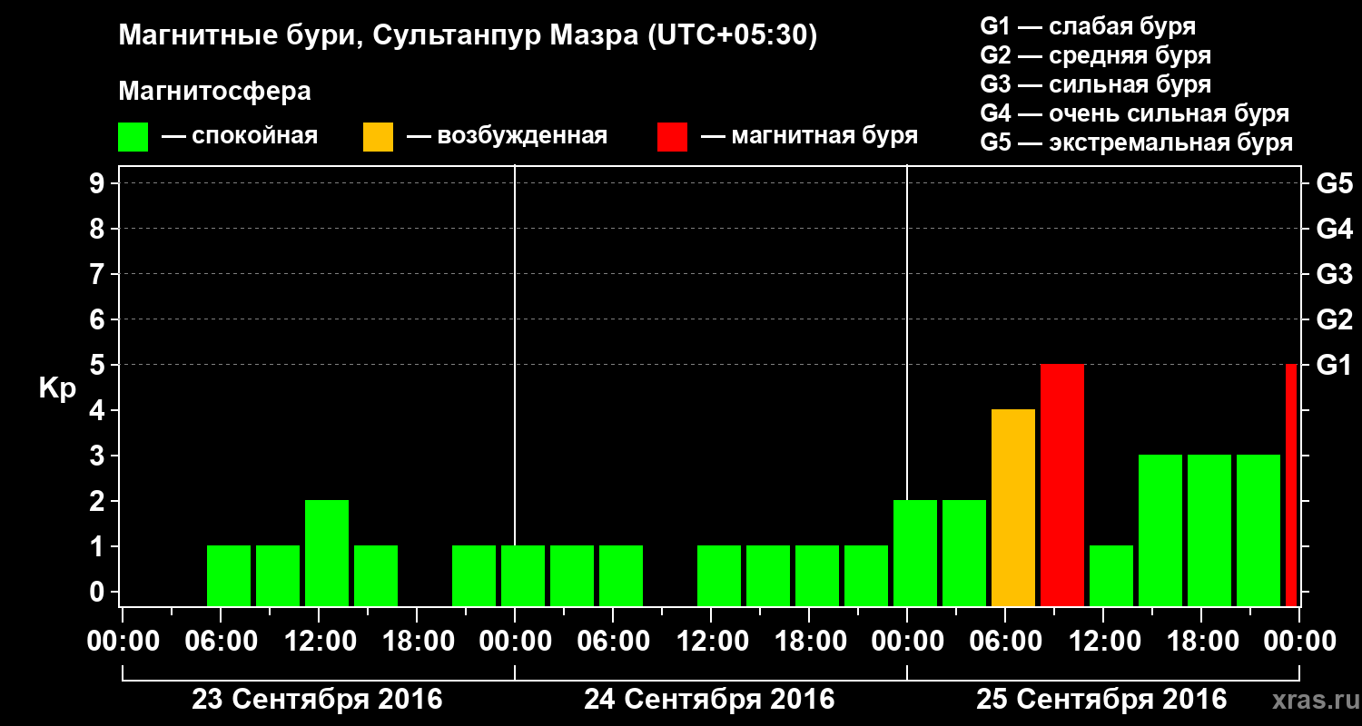Click the '0' value on the Kp axis
The height and width of the screenshot is (726, 1362).
click(x=99, y=592)
